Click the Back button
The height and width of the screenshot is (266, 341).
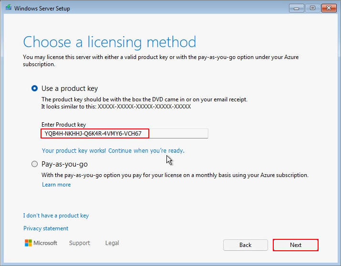[x=245, y=245]
